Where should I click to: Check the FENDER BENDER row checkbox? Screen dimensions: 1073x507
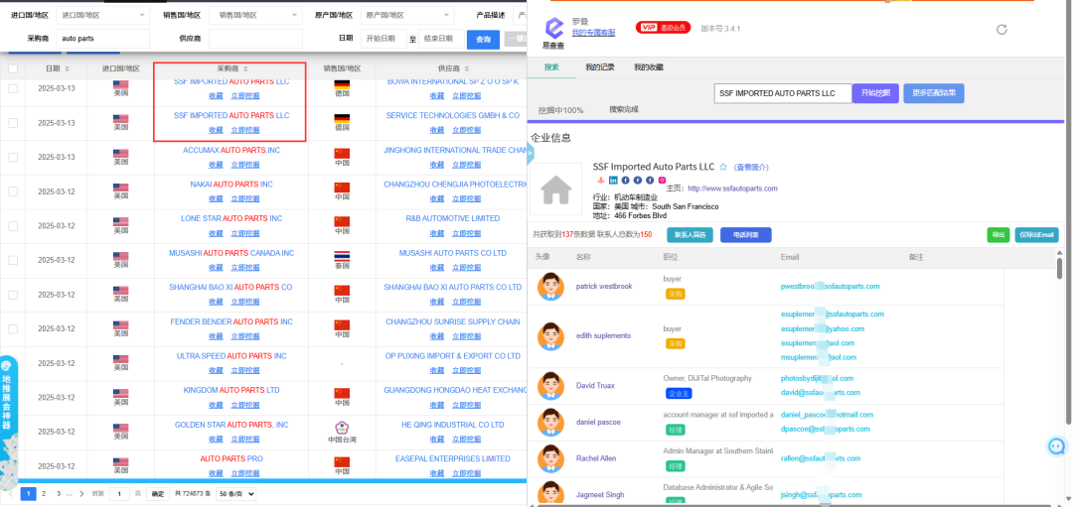coord(13,328)
